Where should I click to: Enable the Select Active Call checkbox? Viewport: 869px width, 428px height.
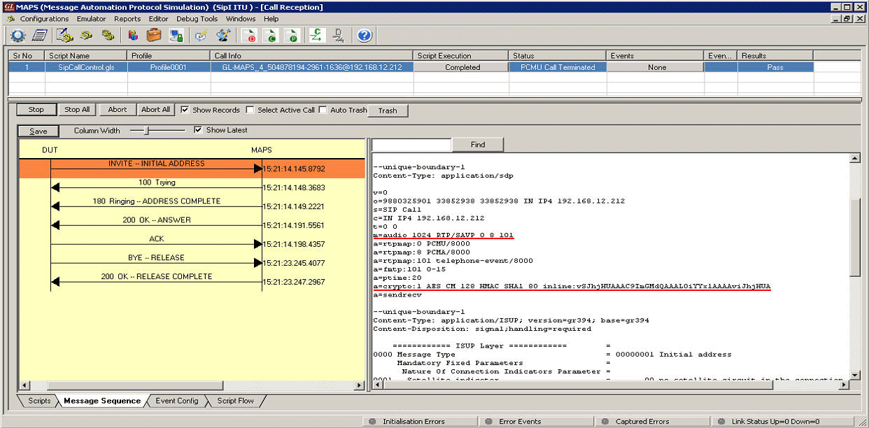click(250, 110)
